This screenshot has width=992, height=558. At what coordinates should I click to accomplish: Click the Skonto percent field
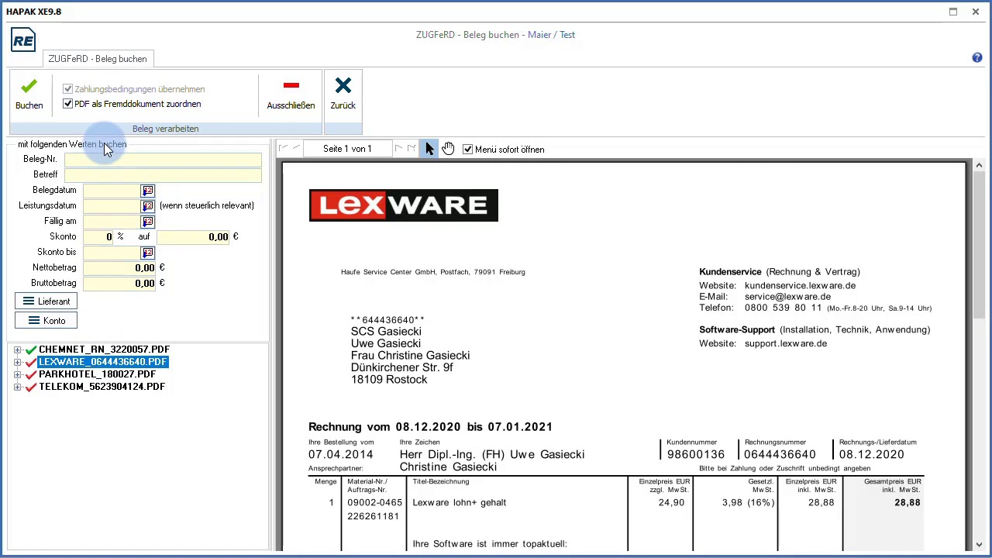(x=98, y=237)
